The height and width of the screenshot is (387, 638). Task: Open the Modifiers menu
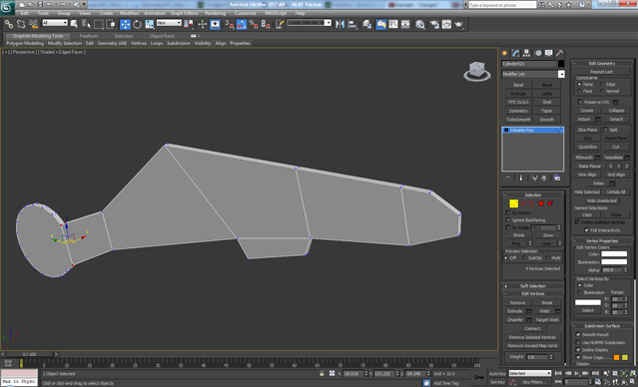130,13
